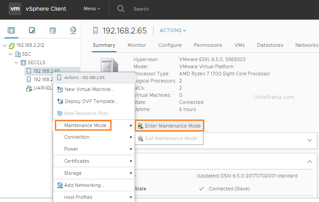
Task: Open the Monitor tab
Action: coord(137,45)
